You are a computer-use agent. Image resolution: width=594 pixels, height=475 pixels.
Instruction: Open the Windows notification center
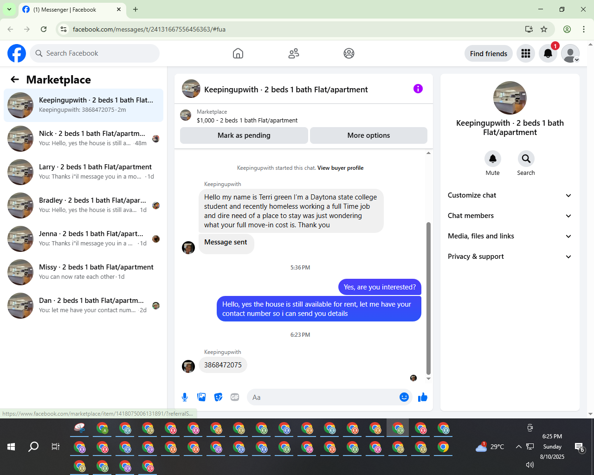coord(579,447)
